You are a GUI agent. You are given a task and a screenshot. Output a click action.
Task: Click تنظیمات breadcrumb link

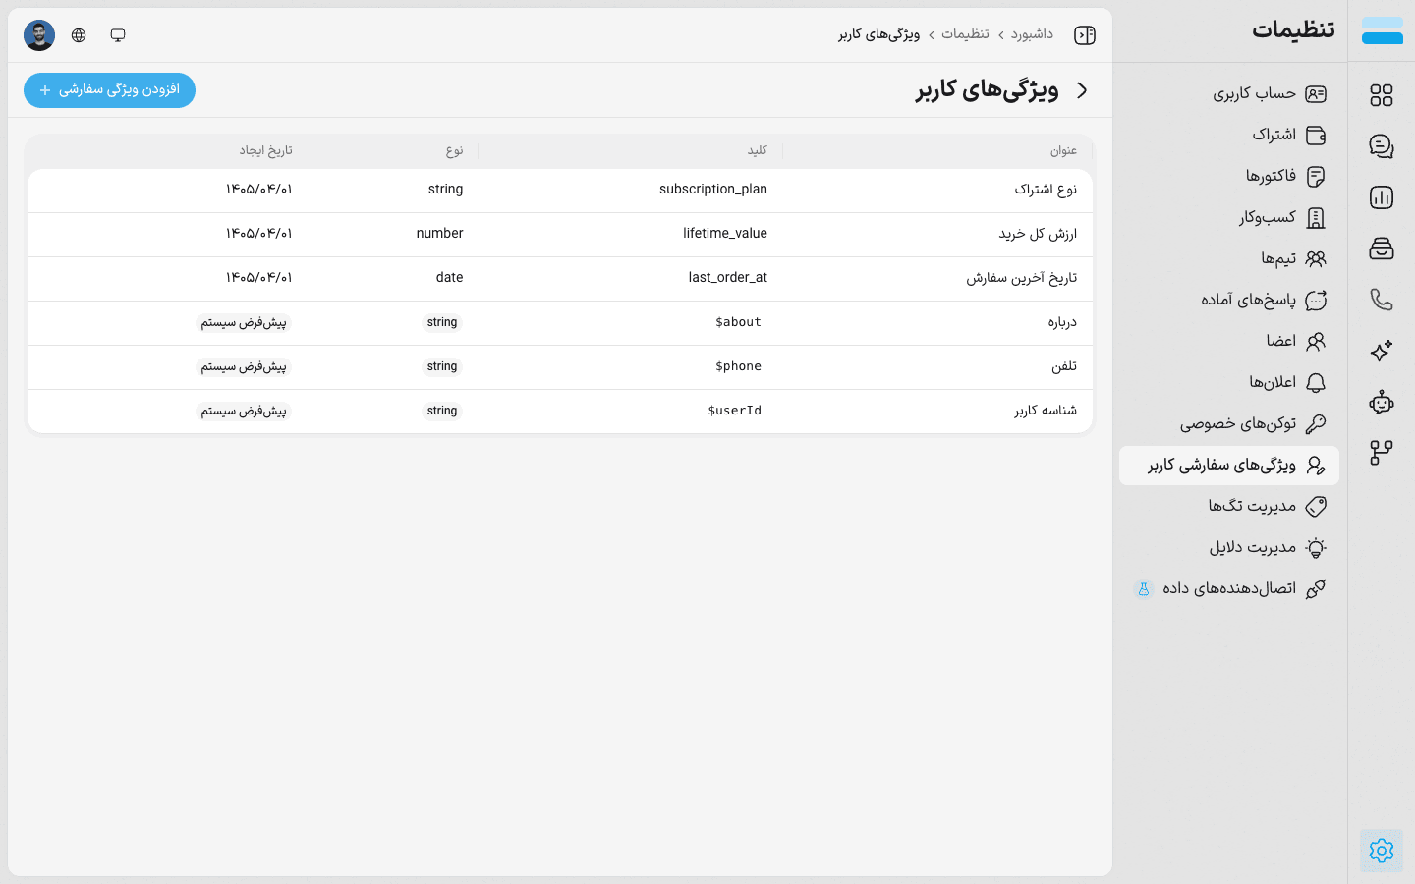tap(965, 34)
